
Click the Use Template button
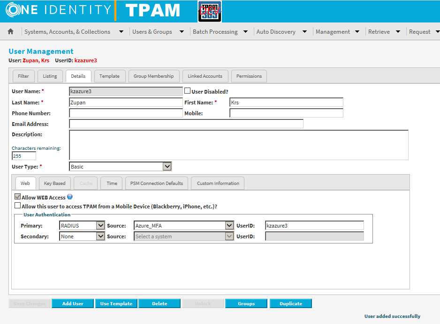coord(116,303)
